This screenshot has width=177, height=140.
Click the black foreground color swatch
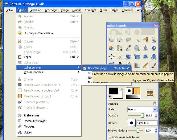point(113,91)
